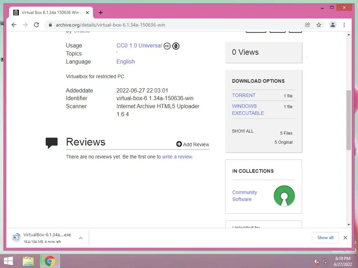Screen dimensions: 358x268
Task: Click the 5 Files count text
Action: click(x=286, y=133)
